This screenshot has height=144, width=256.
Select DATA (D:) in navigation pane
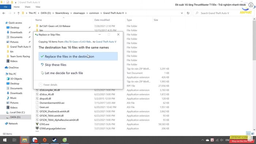[x=15, y=117]
